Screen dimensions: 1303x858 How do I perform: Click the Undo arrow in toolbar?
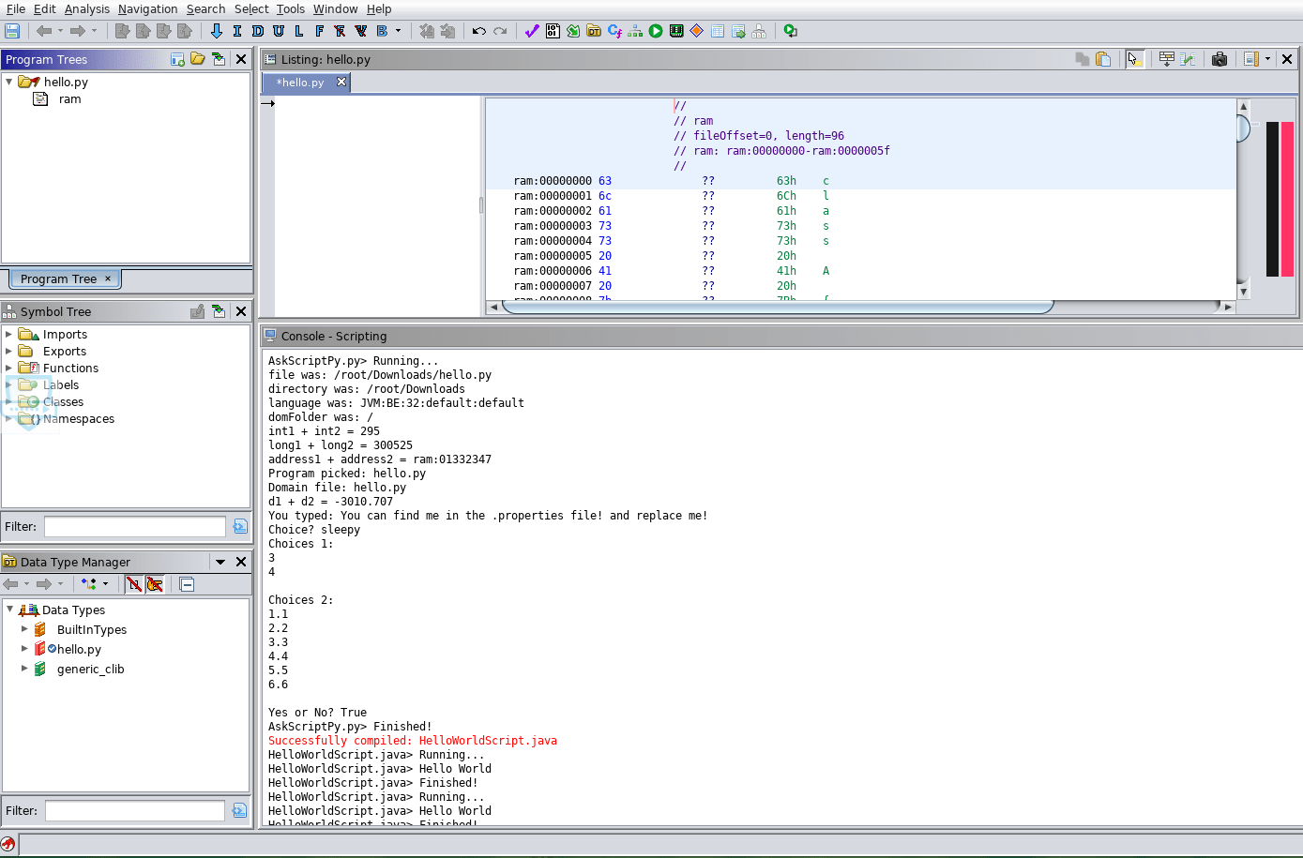(x=478, y=31)
